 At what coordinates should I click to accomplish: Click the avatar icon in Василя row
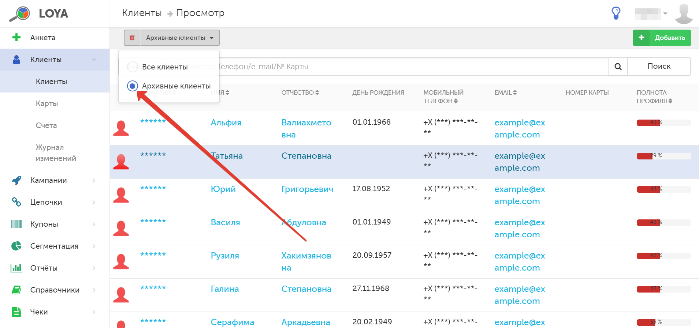tap(121, 228)
